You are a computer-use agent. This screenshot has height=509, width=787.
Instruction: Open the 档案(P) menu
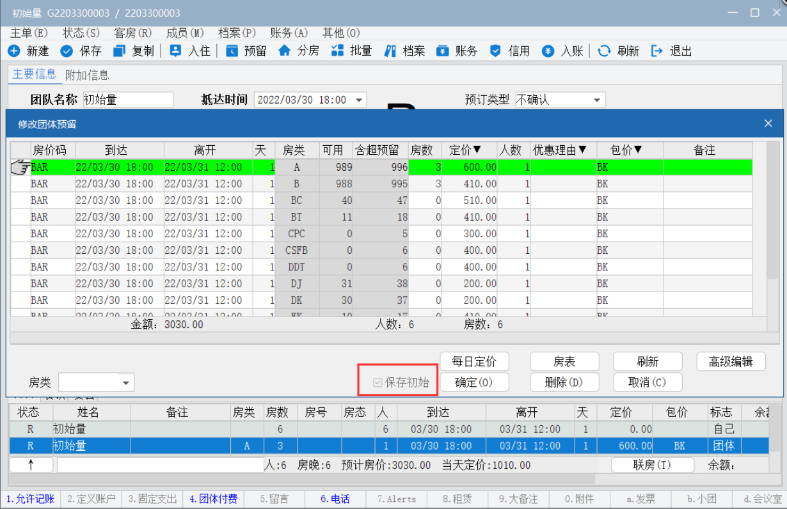[237, 33]
